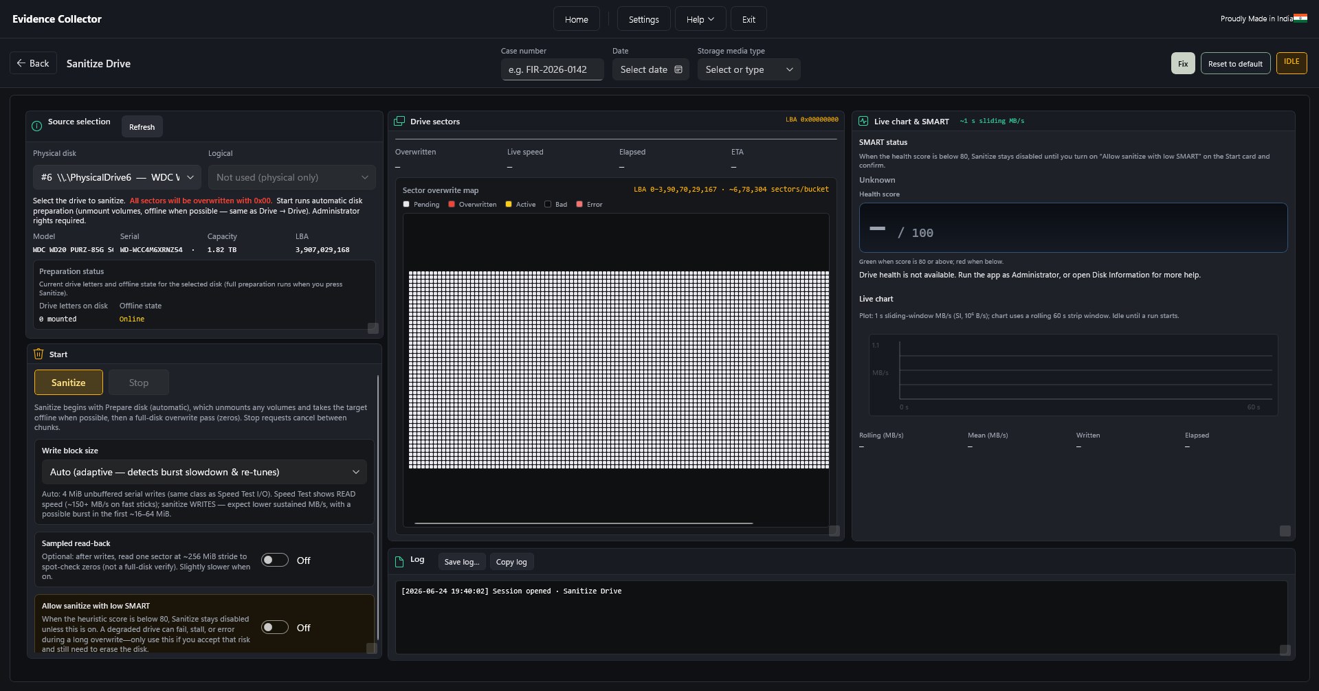Viewport: 1319px width, 691px height.
Task: Click the resize grip of the Log textbox
Action: (1285, 650)
